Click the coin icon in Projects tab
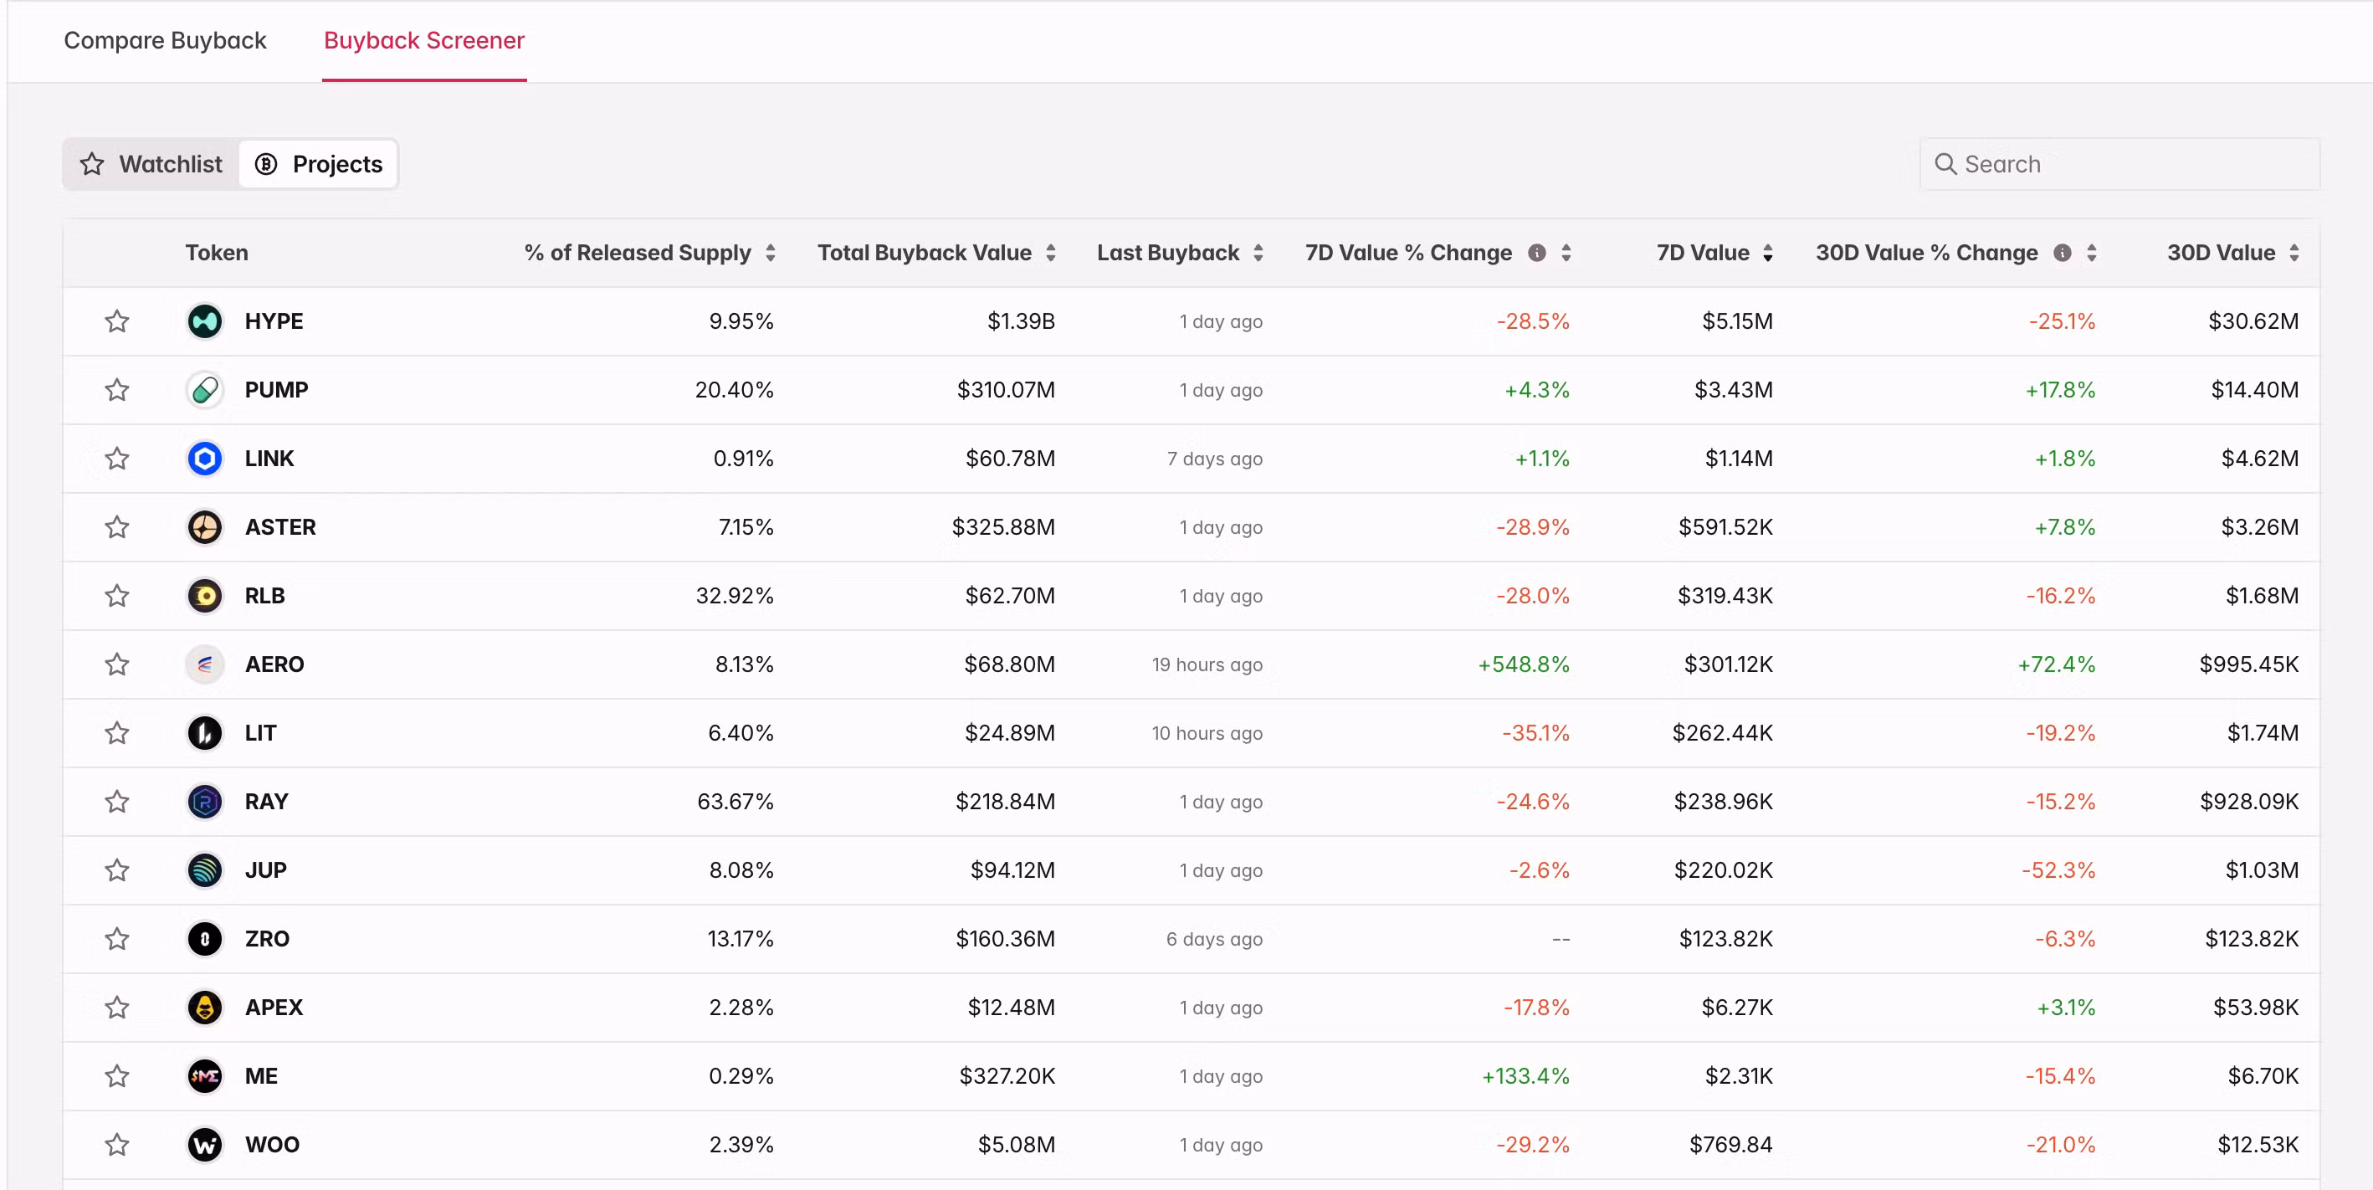The image size is (2373, 1190). tap(266, 164)
